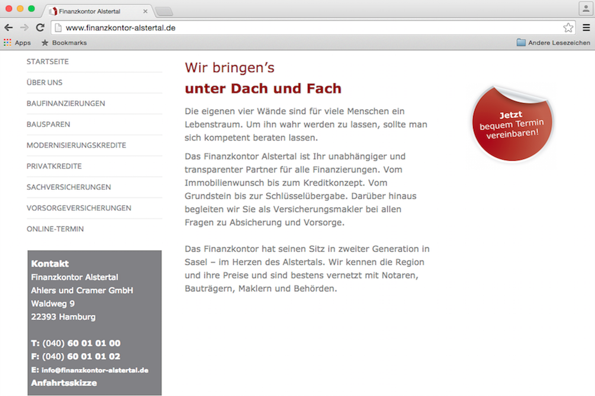Click the text 22393 Hamburg
595x396 pixels.
[x=63, y=317]
